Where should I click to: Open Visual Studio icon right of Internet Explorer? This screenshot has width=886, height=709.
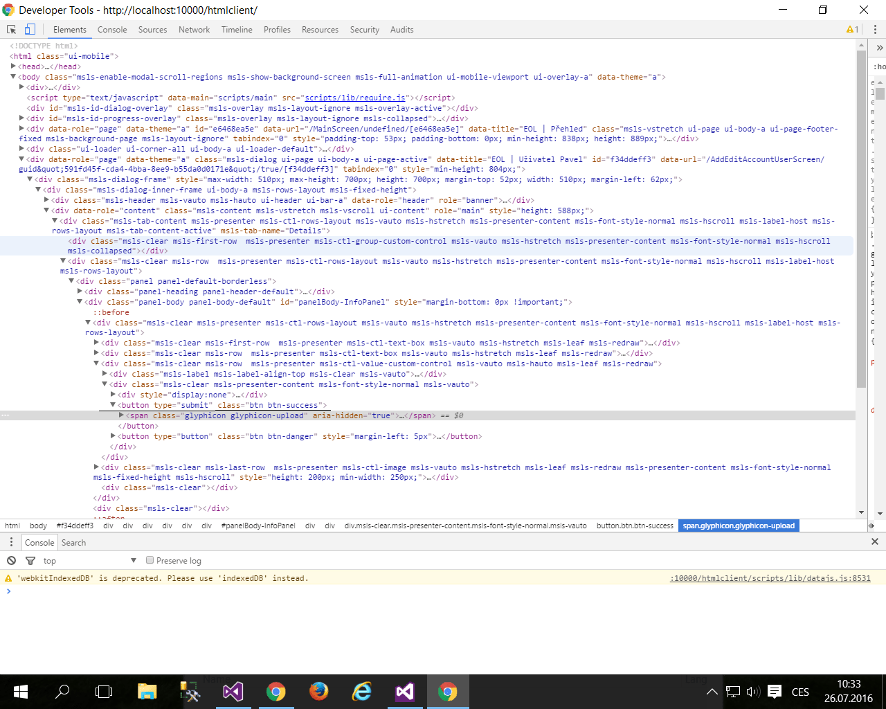404,692
